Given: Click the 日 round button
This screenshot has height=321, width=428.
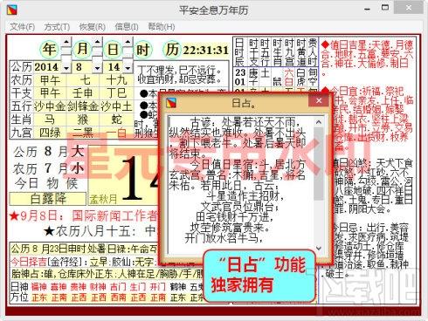Looking at the screenshot, I should pyautogui.click(x=113, y=49).
